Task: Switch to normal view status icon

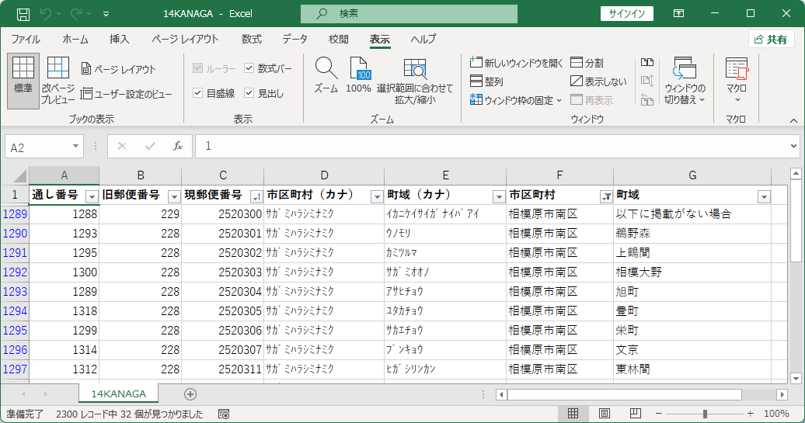Action: tap(573, 413)
